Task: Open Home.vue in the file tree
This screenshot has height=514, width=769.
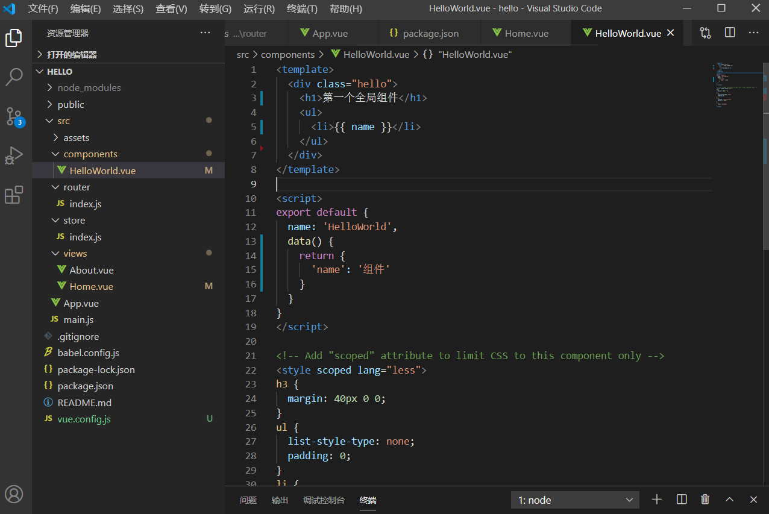Action: click(128, 287)
